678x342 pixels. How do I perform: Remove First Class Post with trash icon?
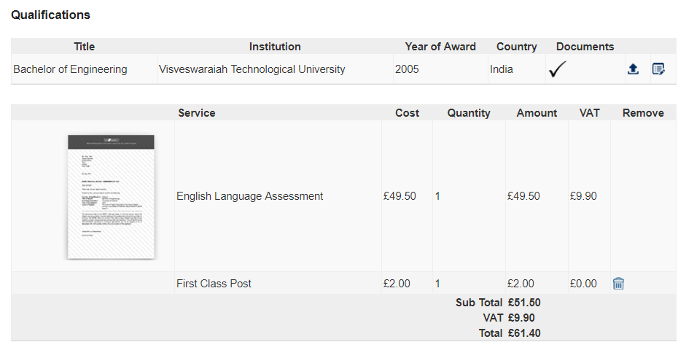coord(618,284)
